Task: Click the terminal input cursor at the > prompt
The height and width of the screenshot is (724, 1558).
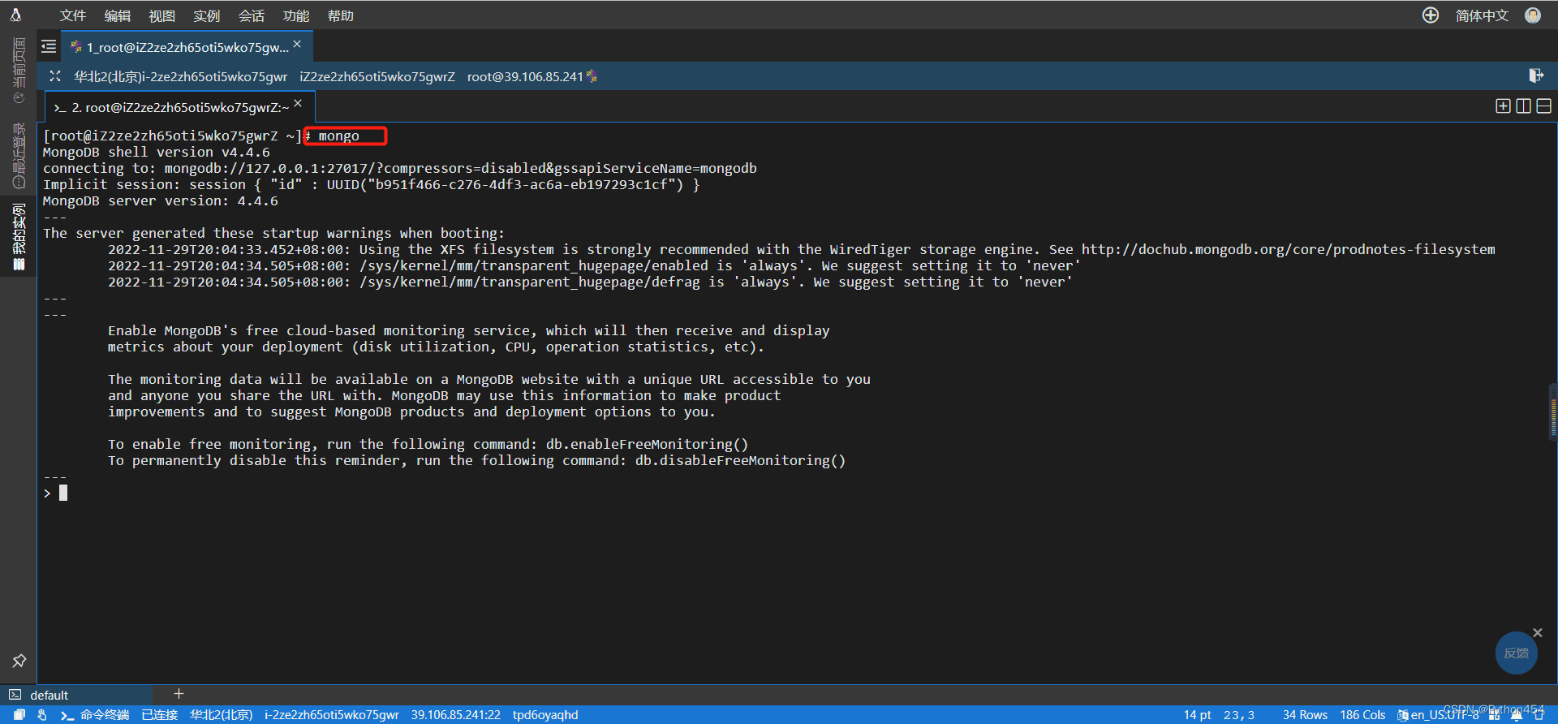Action: [63, 493]
